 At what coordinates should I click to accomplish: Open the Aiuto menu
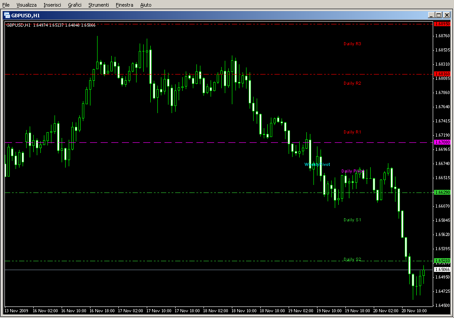[x=145, y=5]
